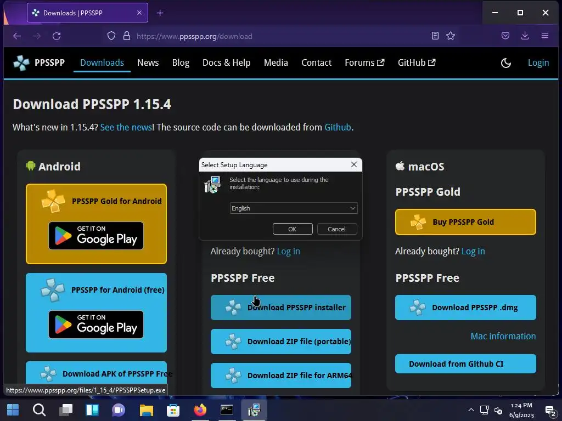
Task: Close the Downloads | PPSSPP tab
Action: pyautogui.click(x=139, y=13)
